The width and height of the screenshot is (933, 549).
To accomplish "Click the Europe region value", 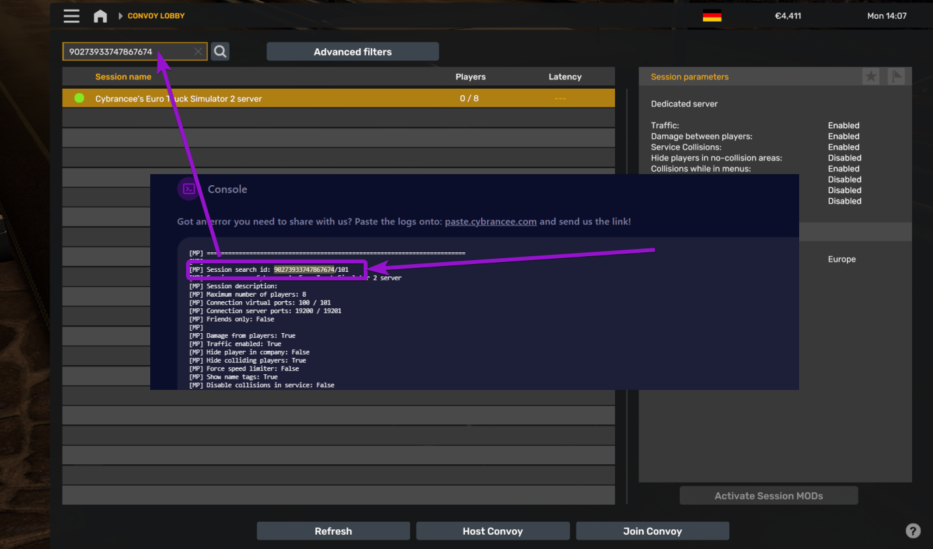I will pyautogui.click(x=842, y=259).
